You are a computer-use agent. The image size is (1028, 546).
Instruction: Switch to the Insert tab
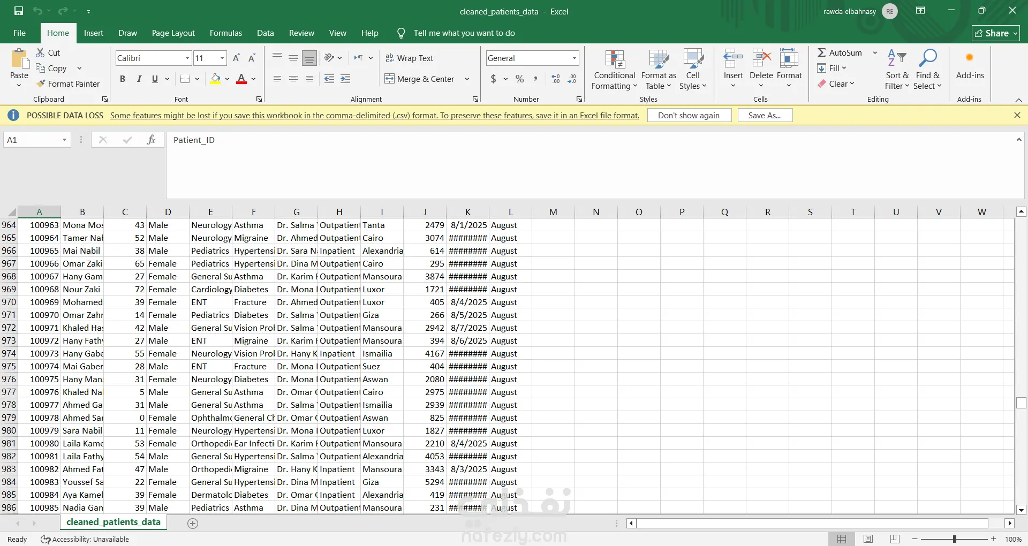click(x=94, y=33)
